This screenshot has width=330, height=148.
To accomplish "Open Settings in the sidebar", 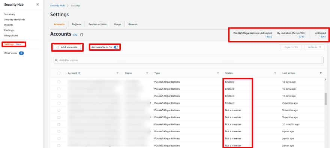I will 9,44.
